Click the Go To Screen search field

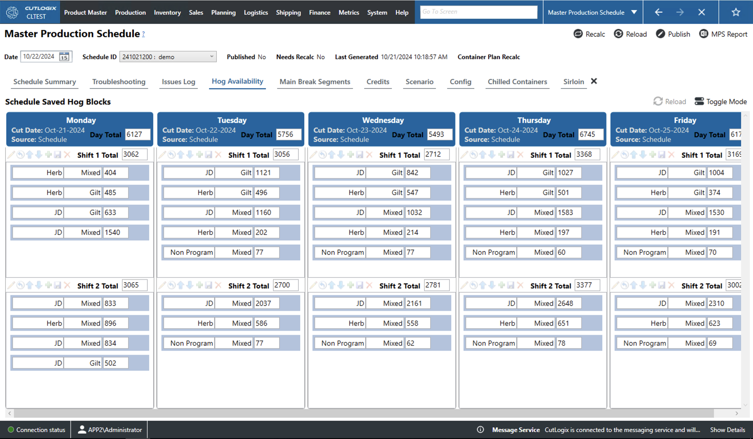(x=478, y=12)
